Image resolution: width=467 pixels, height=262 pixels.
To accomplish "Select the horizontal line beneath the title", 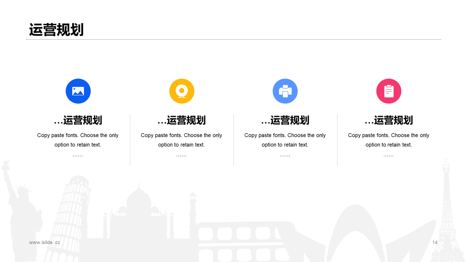I will 233,39.
